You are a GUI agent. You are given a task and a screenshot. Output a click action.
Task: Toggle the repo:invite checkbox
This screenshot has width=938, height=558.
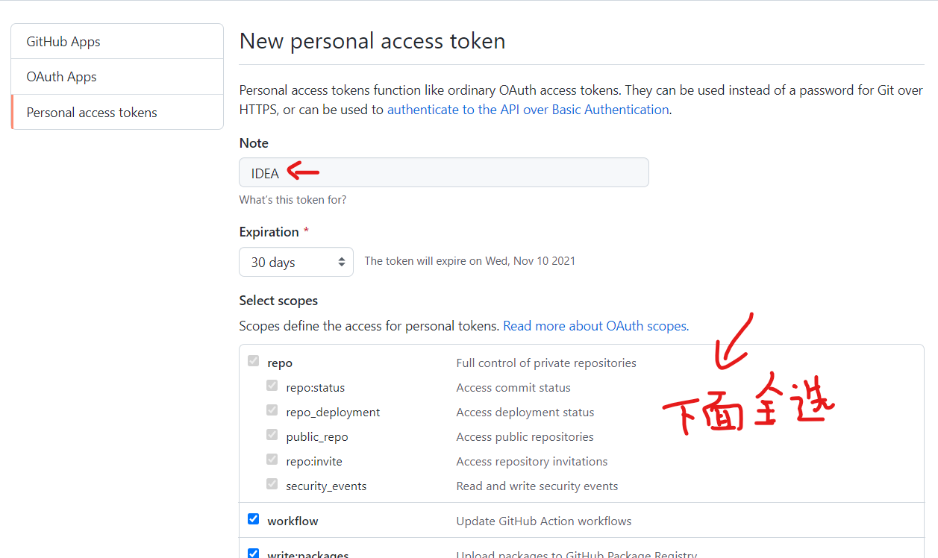(x=272, y=460)
